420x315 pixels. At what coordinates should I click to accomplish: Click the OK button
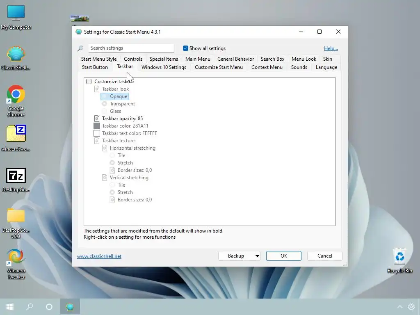[x=284, y=256]
